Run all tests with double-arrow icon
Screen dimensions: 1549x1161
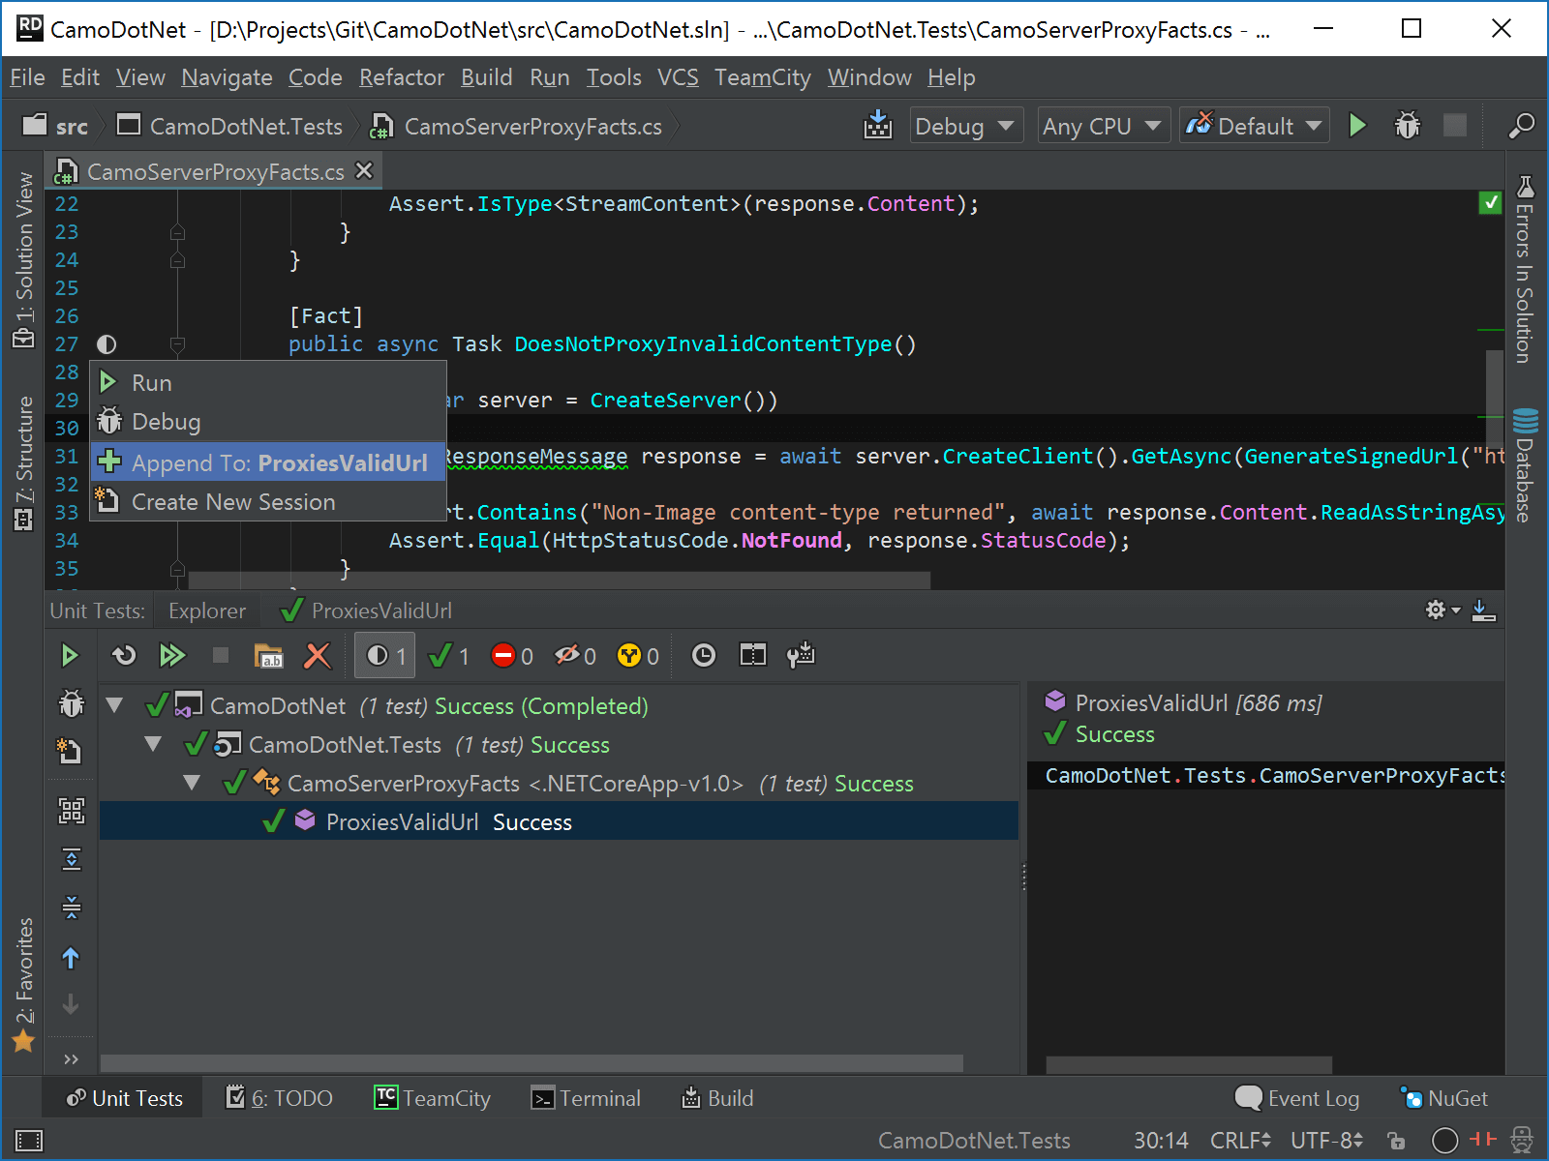pyautogui.click(x=172, y=656)
